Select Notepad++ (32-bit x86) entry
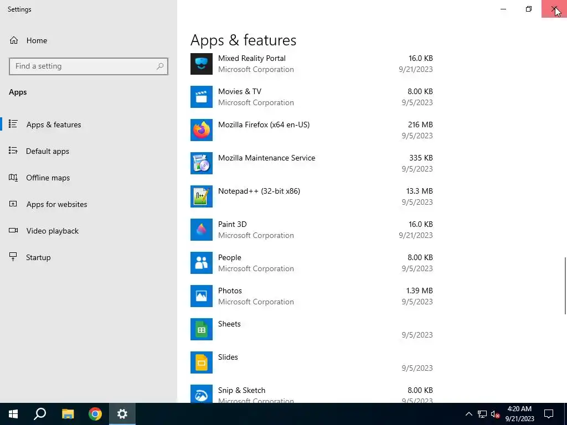Image resolution: width=567 pixels, height=425 pixels. click(x=312, y=196)
